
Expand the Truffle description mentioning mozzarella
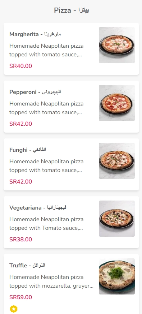tap(51, 281)
